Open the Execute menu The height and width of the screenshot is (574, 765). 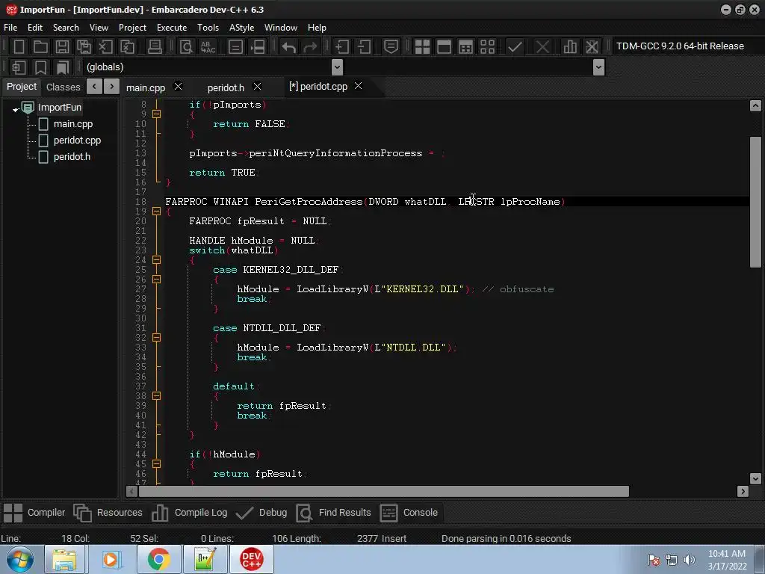click(172, 28)
